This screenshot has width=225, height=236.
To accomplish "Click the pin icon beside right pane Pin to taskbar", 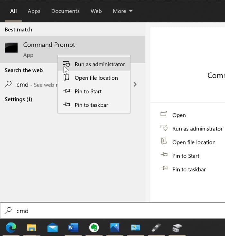I will pyautogui.click(x=164, y=168).
